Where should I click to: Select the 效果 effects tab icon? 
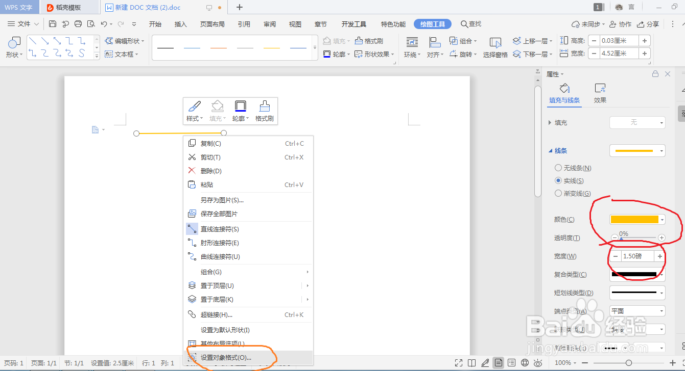tap(600, 88)
